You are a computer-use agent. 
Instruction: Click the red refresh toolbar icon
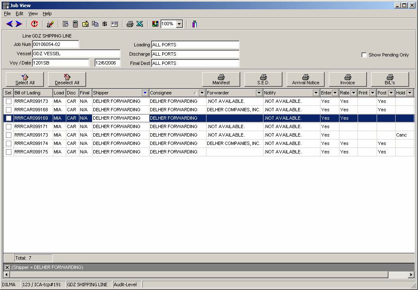[35, 24]
